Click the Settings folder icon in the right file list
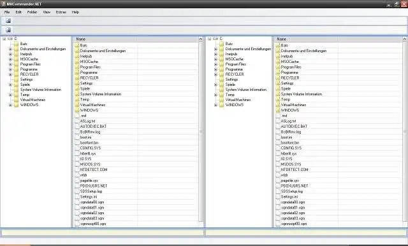408x246 pixels. pyautogui.click(x=278, y=83)
